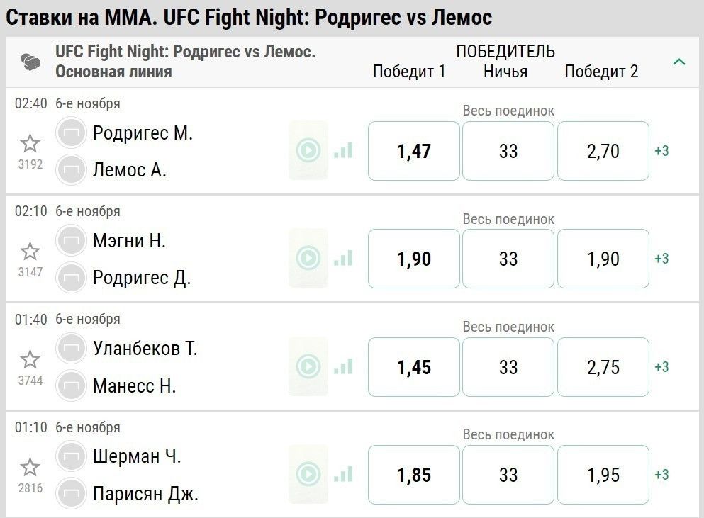Mark Уланбеков vs Манесс fight as favorite
This screenshot has width=704, height=518.
coord(30,359)
